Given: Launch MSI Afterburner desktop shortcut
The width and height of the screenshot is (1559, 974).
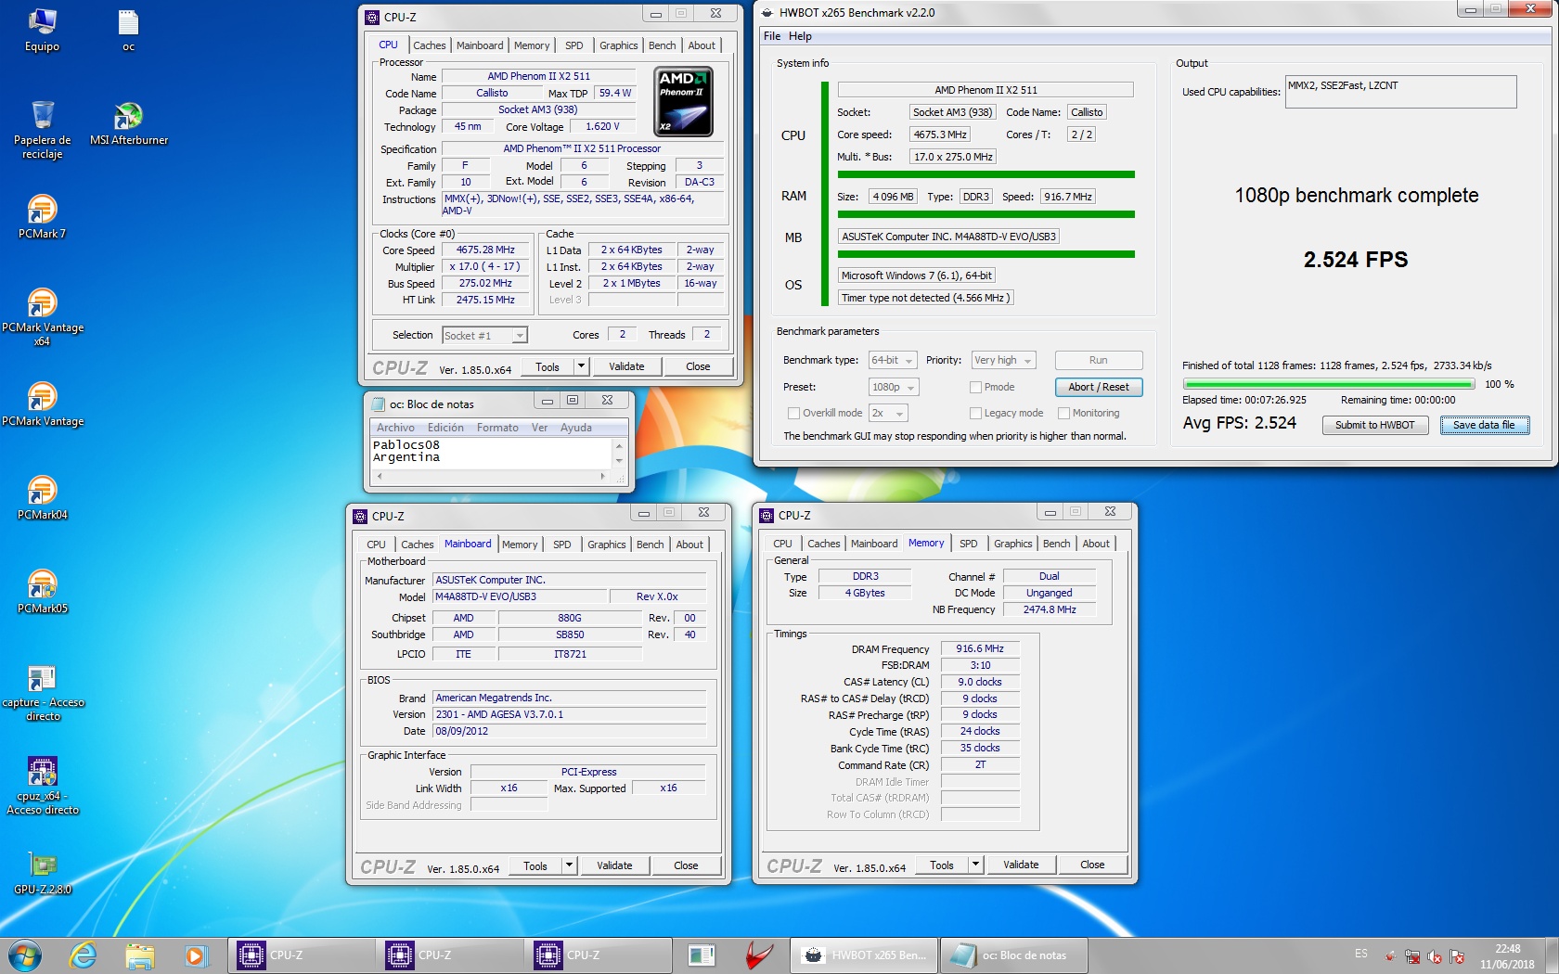Looking at the screenshot, I should 128,123.
